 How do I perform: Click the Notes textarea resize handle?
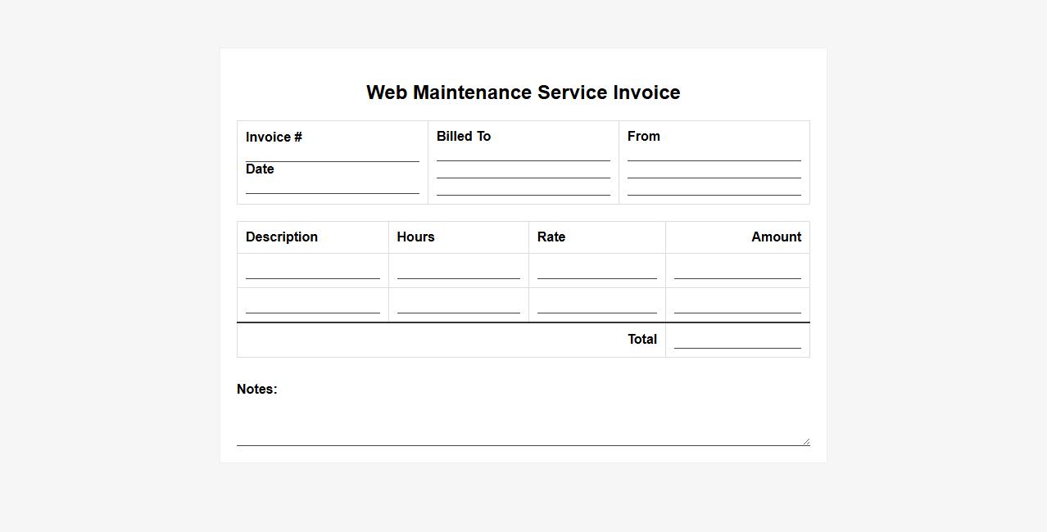click(806, 442)
